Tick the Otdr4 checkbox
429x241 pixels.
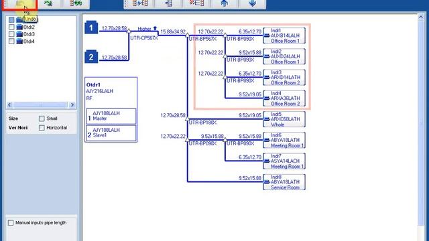click(x=11, y=42)
